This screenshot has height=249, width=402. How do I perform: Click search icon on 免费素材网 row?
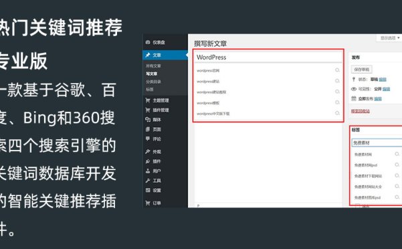click(397, 154)
